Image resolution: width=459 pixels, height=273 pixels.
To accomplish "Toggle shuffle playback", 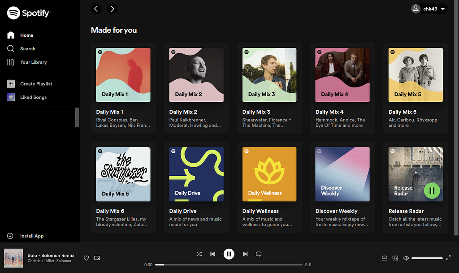I will pyautogui.click(x=199, y=254).
